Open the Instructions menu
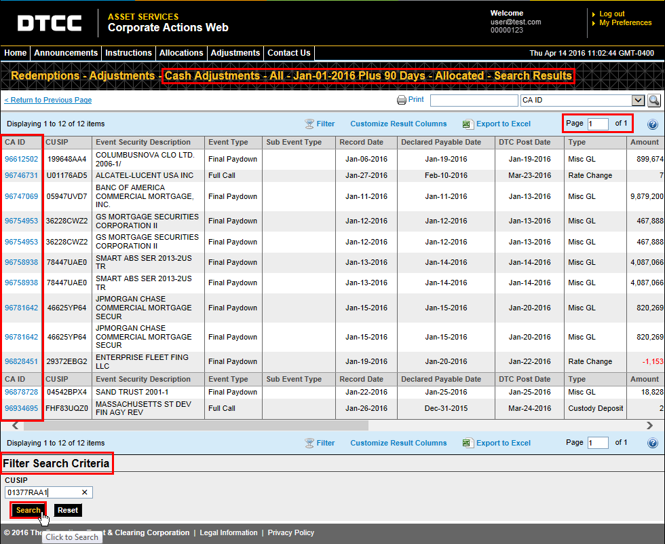Image resolution: width=665 pixels, height=544 pixels. point(128,53)
